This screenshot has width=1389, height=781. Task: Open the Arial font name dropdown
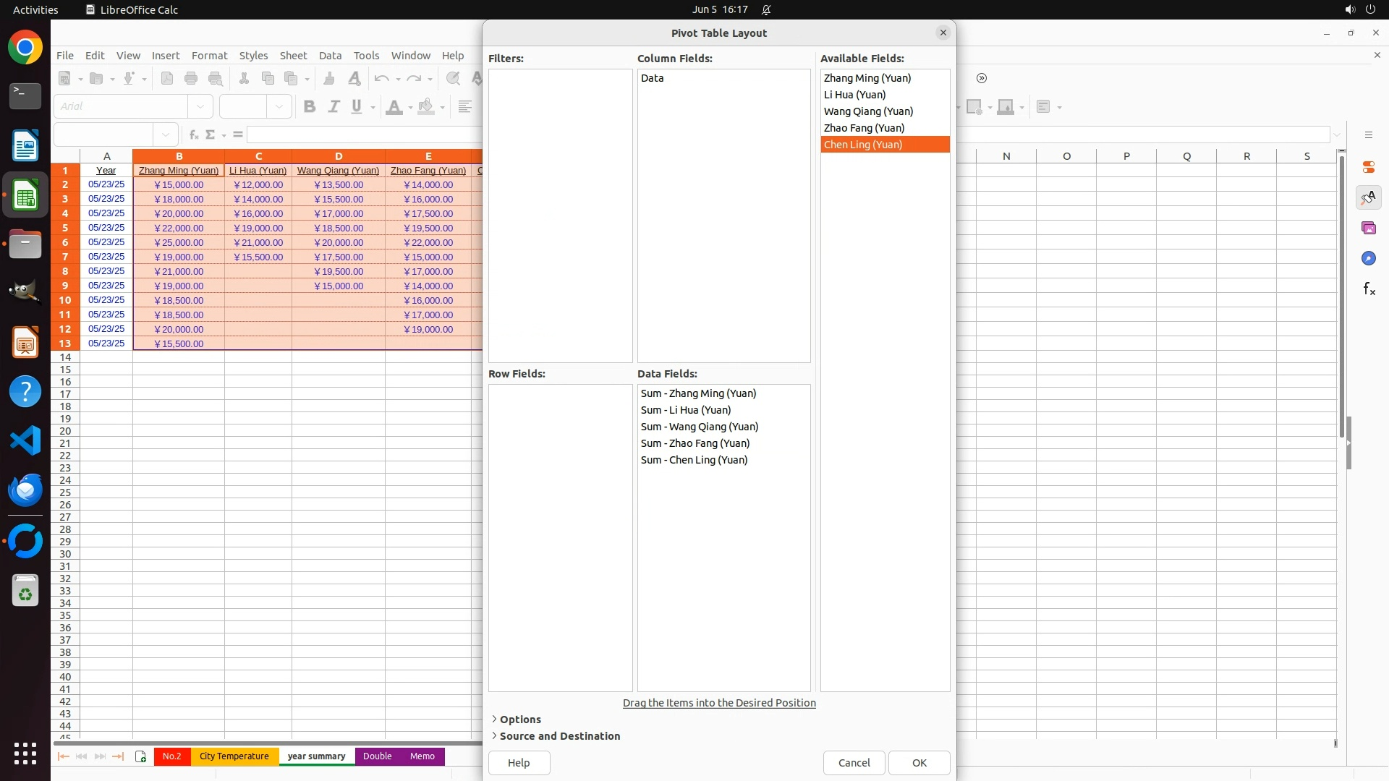200,106
